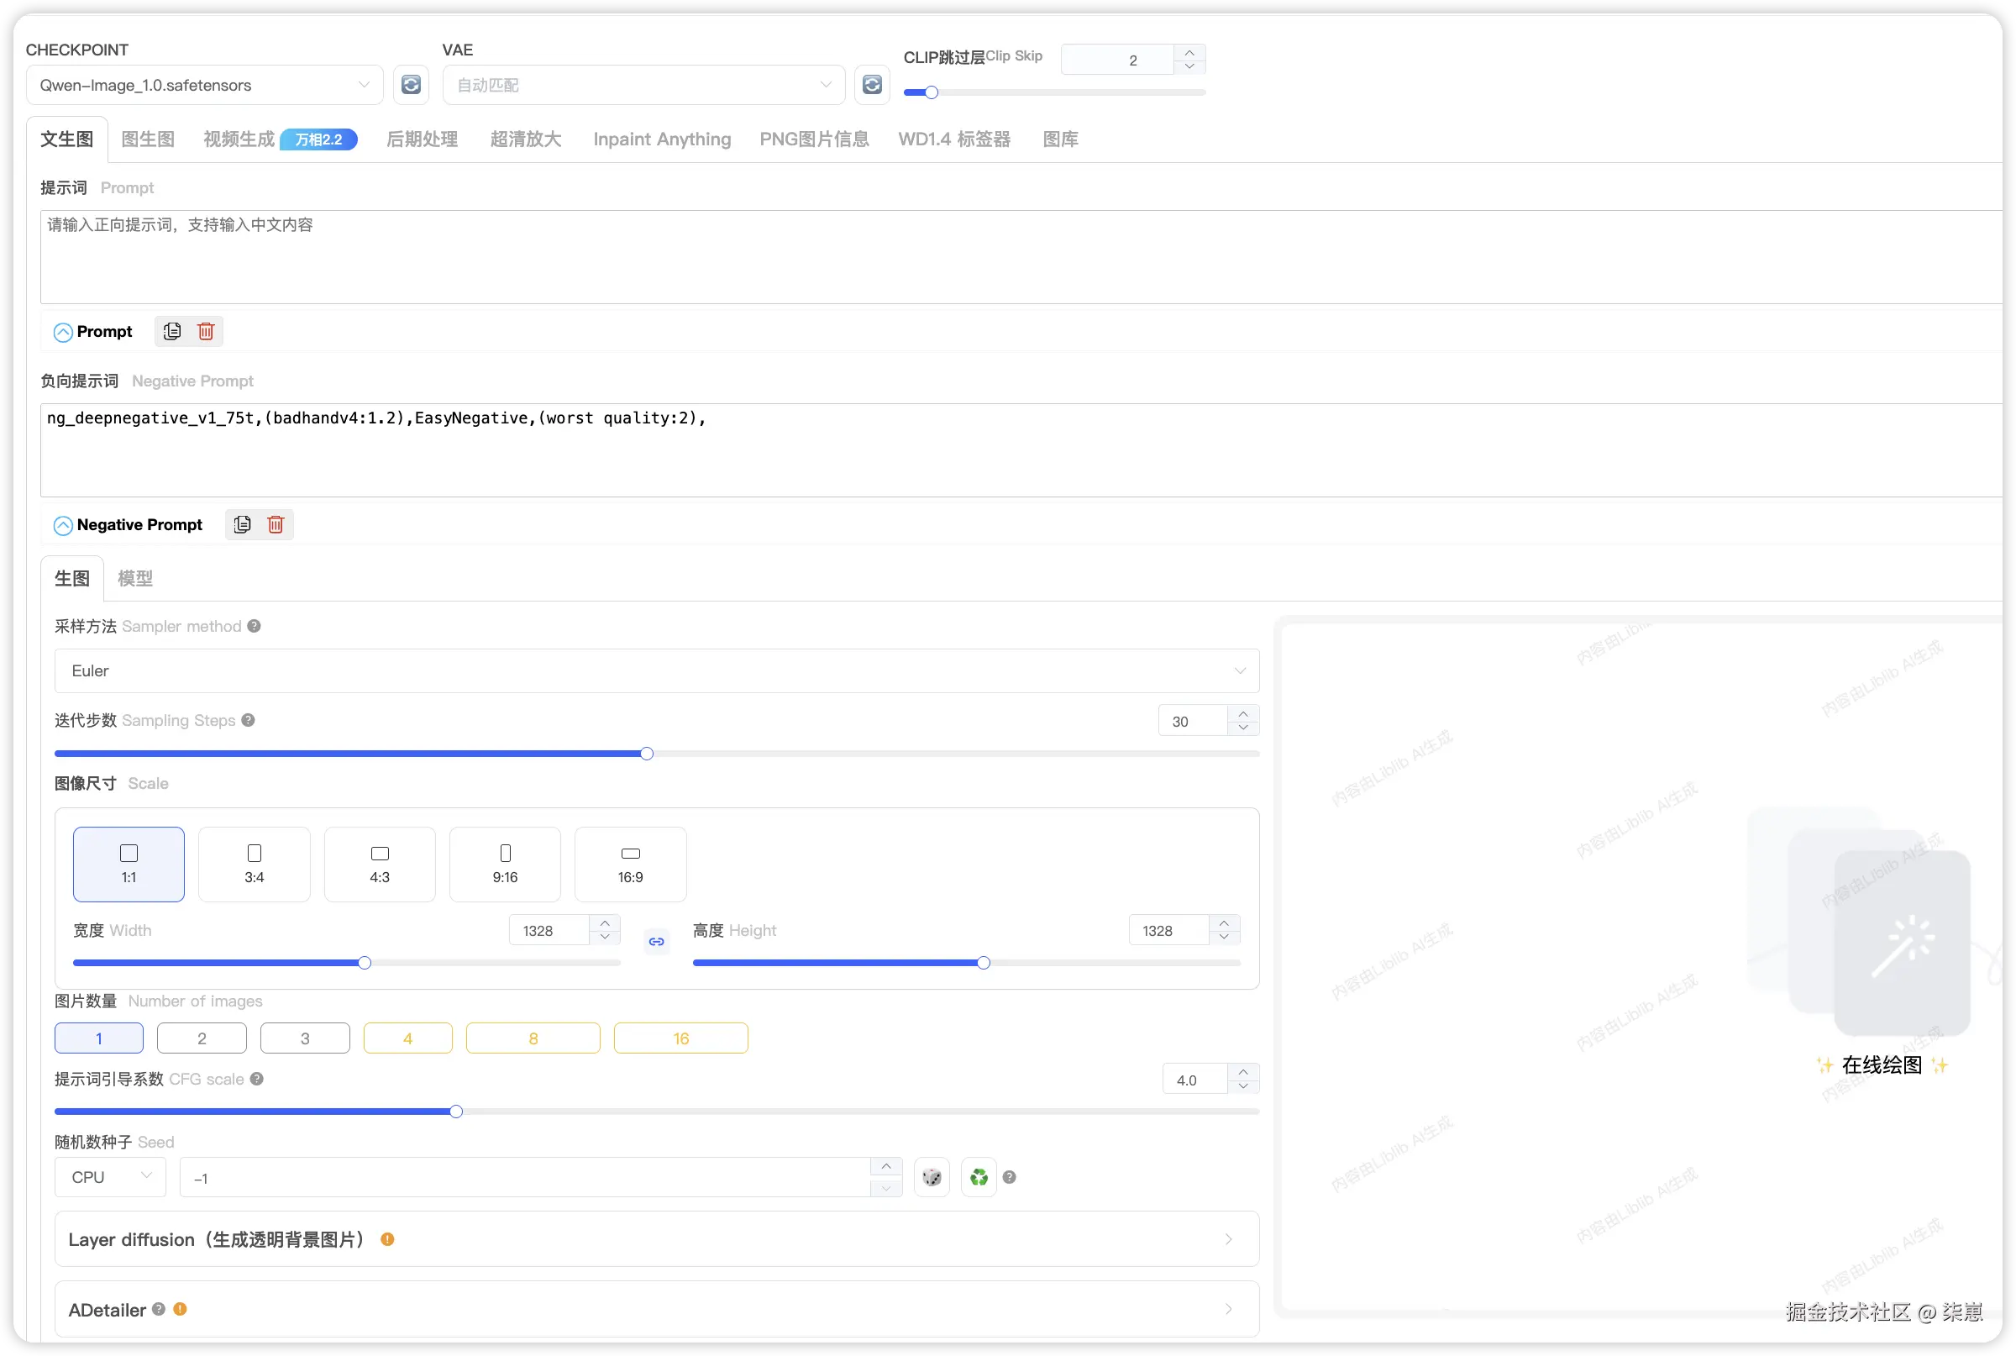The height and width of the screenshot is (1356, 2016).
Task: Switch to the 图生图 tab
Action: [148, 139]
